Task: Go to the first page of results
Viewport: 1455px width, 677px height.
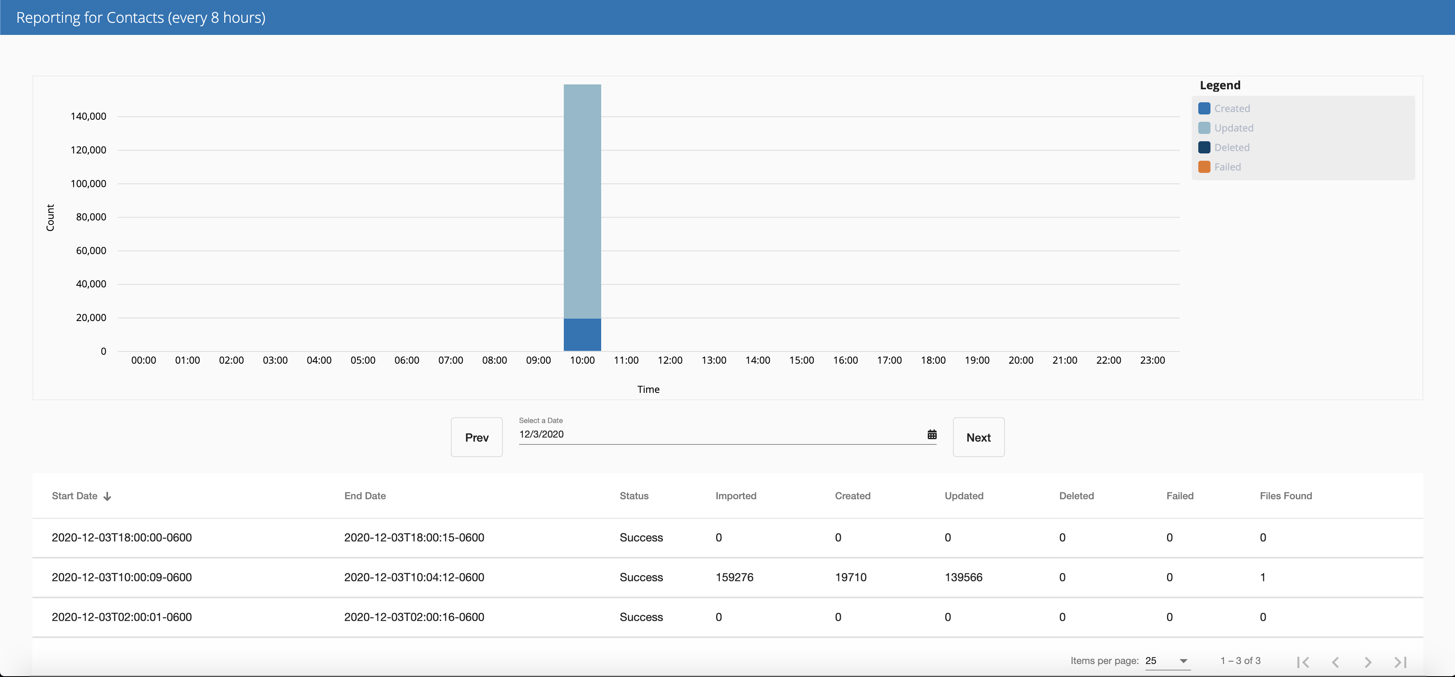Action: point(1303,662)
